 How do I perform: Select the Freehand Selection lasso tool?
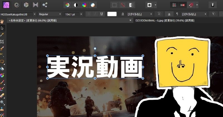[x=2, y=62]
